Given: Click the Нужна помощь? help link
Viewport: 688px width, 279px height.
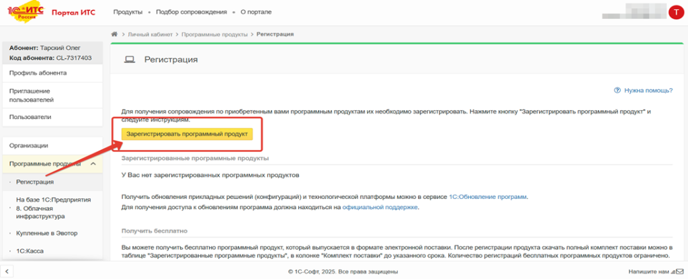Looking at the screenshot, I should tap(648, 91).
